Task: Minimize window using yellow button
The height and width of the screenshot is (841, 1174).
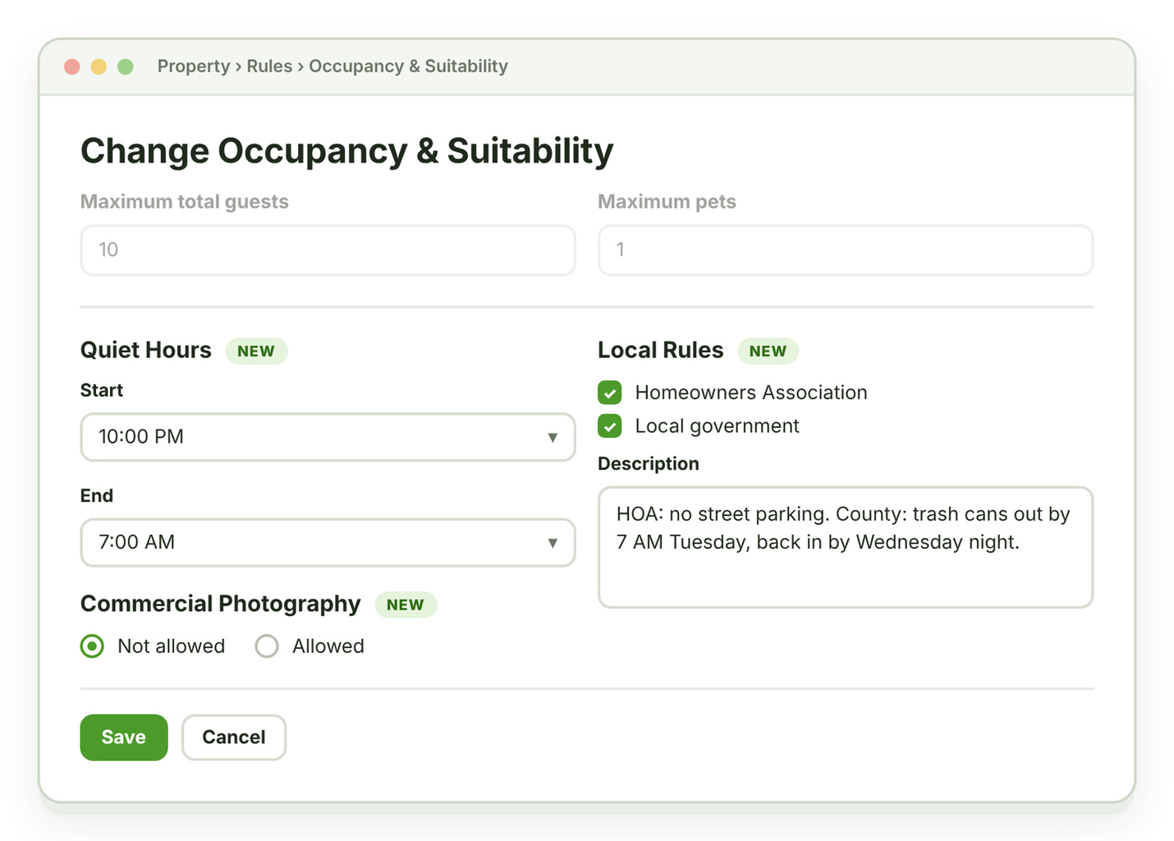Action: point(99,67)
